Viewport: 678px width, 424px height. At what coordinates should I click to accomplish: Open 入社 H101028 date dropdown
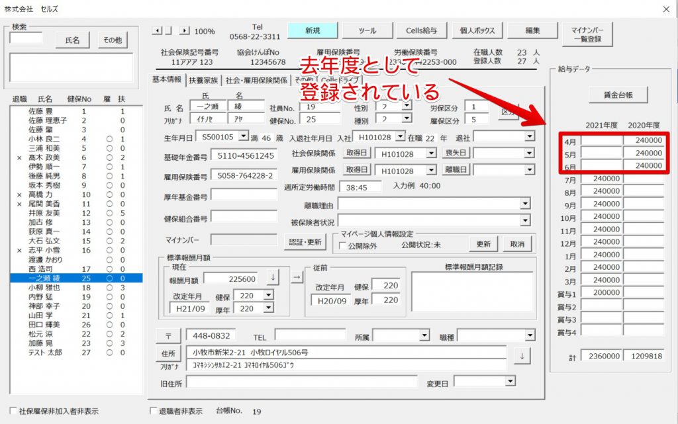point(401,137)
